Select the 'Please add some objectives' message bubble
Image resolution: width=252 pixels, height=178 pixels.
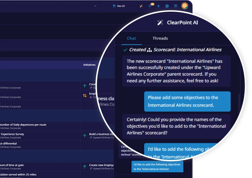187,101
